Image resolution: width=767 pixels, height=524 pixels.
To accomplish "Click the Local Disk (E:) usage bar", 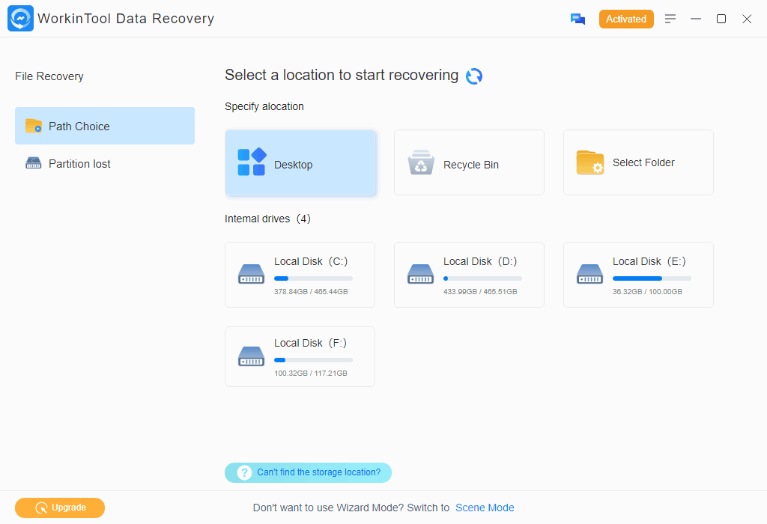I will 651,278.
